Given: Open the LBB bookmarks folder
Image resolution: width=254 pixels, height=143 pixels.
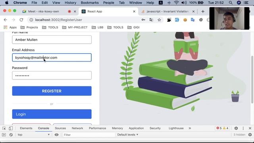Looking at the screenshot, I should coord(97,27).
